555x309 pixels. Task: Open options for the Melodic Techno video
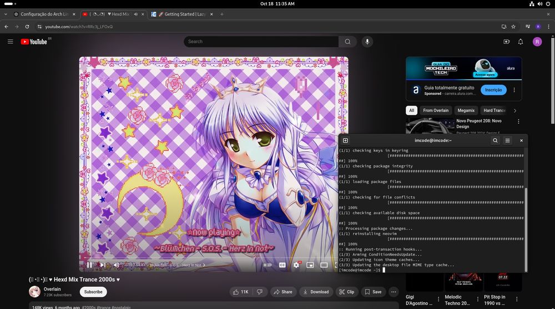pyautogui.click(x=477, y=299)
